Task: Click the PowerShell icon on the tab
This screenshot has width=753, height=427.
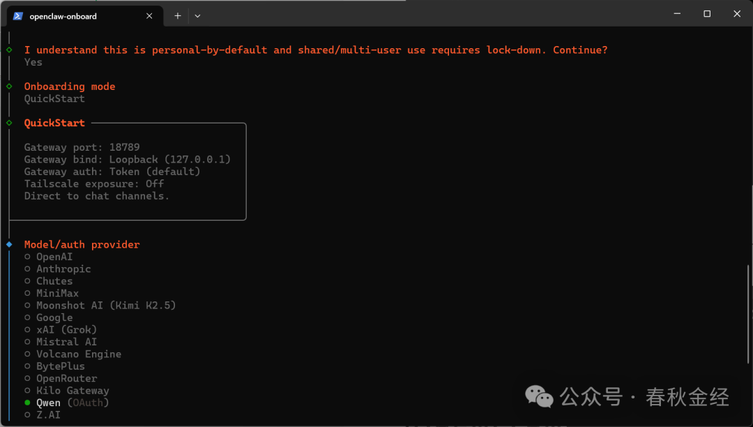Action: click(x=18, y=16)
